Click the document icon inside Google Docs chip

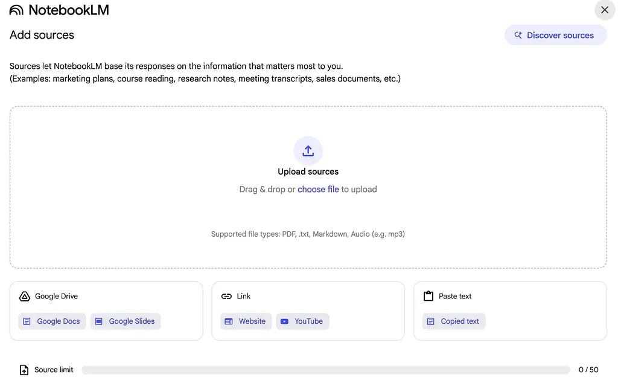[27, 321]
